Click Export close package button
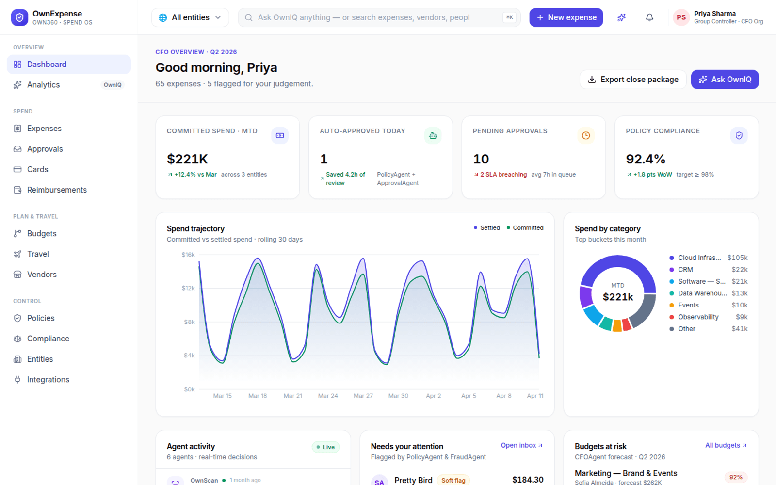This screenshot has height=485, width=776. (633, 80)
